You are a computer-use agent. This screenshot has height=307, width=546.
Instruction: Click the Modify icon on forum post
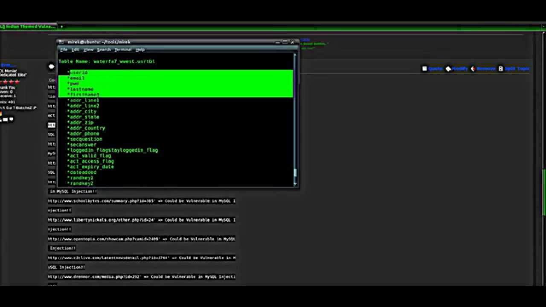(448, 68)
